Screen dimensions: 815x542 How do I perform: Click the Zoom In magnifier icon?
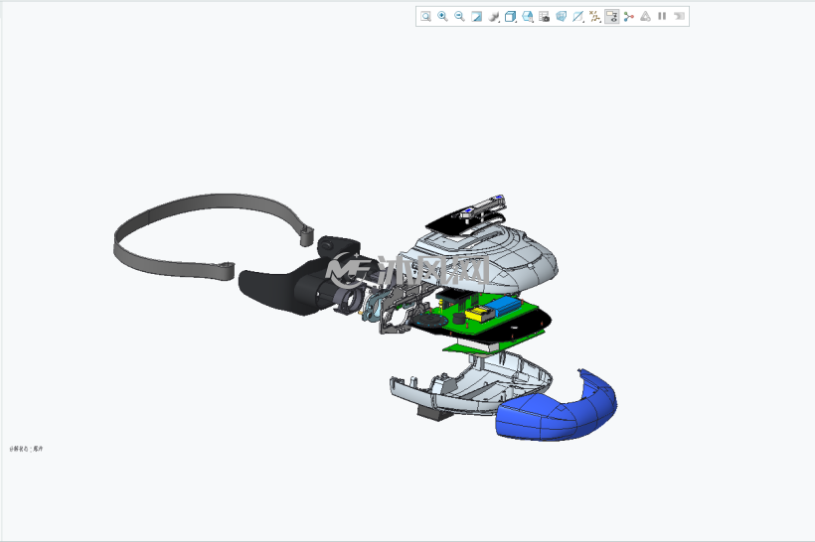point(442,16)
